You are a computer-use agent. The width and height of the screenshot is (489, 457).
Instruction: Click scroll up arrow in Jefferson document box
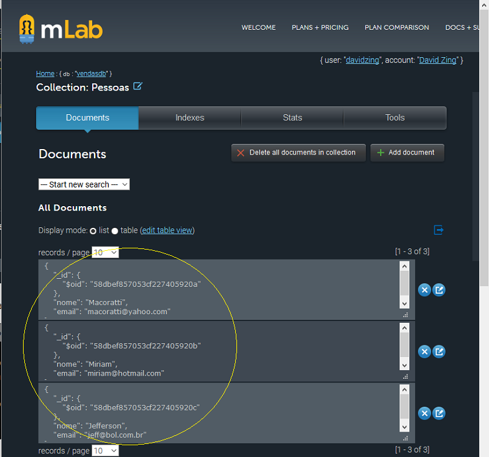[x=404, y=389]
